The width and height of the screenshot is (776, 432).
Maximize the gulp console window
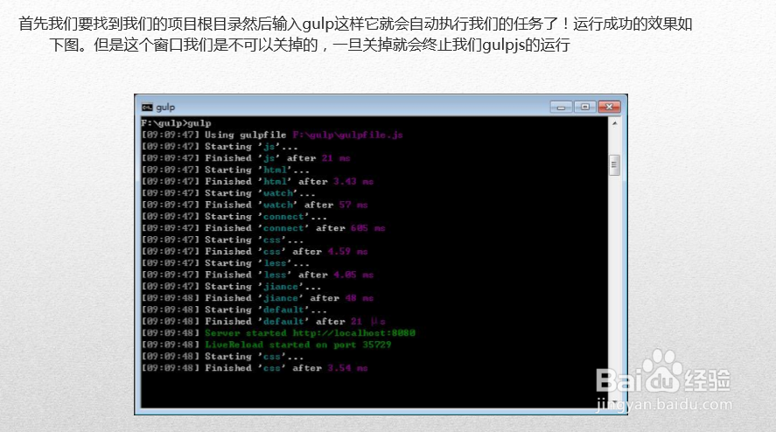pyautogui.click(x=585, y=107)
